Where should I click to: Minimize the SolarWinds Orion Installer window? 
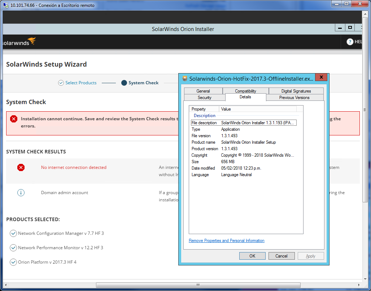pyautogui.click(x=340, y=28)
